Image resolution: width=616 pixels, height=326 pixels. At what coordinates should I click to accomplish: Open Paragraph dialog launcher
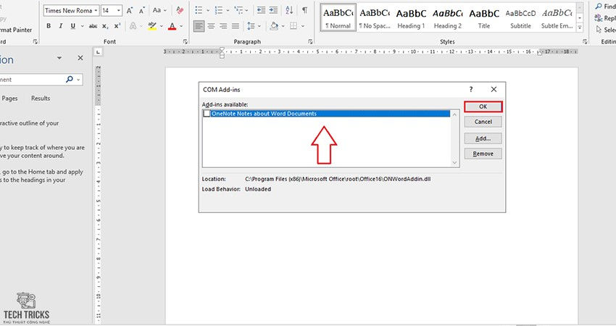(310, 41)
